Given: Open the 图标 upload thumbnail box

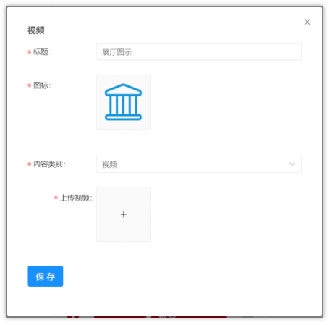Looking at the screenshot, I should [x=123, y=102].
